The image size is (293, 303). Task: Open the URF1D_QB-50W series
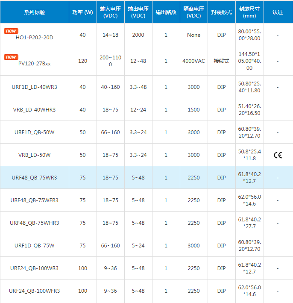coord(34,132)
